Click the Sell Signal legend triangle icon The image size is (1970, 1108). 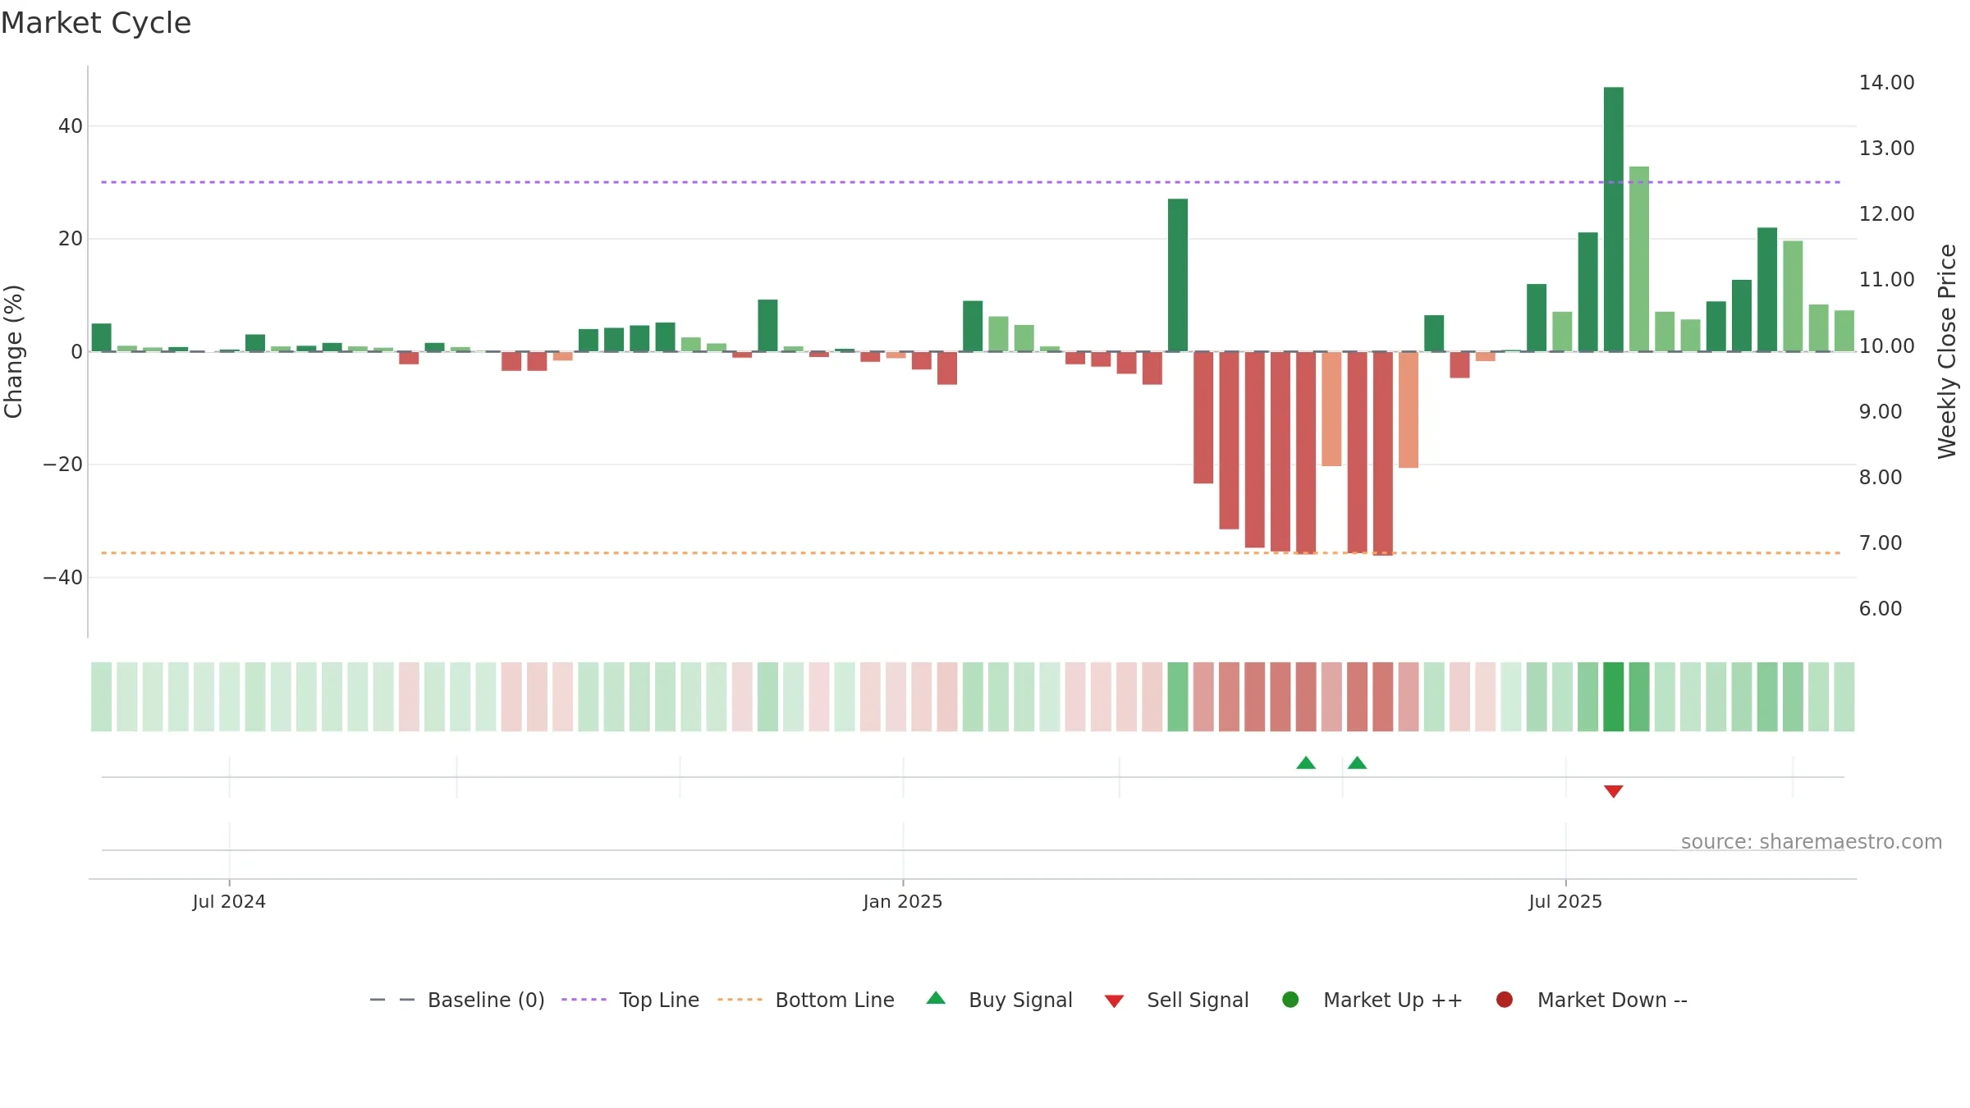pyautogui.click(x=1114, y=1001)
